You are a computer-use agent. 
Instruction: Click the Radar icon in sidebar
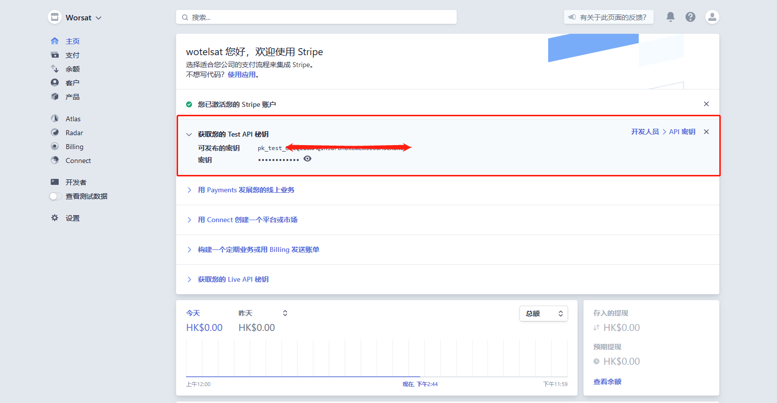[55, 132]
